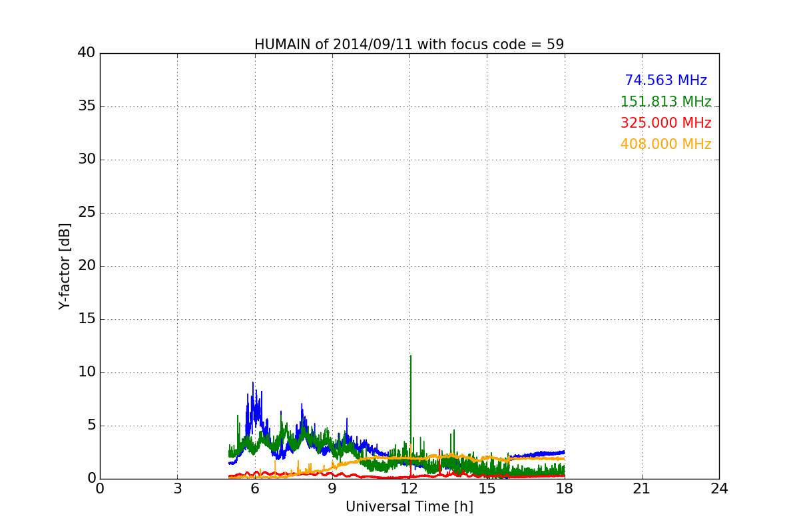
Task: Click x-axis tick label 9
Action: click(x=332, y=489)
